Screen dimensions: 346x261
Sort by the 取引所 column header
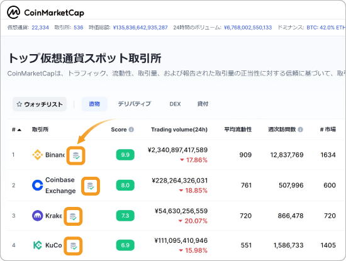pyautogui.click(x=40, y=130)
